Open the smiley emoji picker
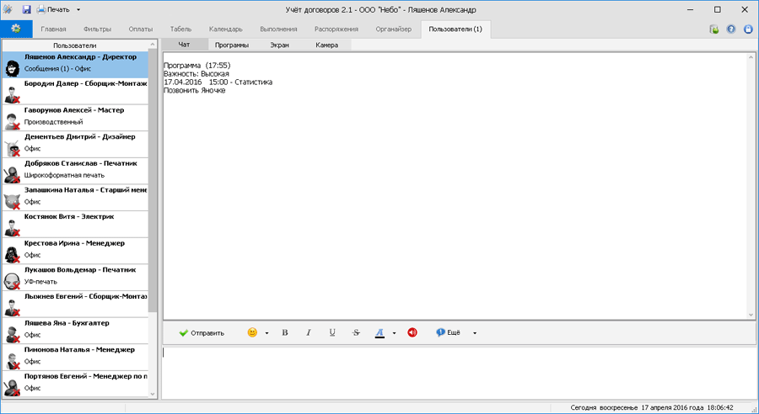 (x=252, y=332)
